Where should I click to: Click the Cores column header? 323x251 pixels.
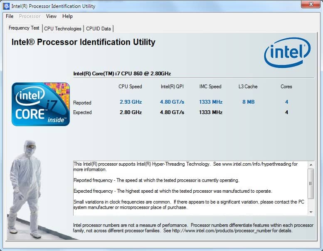coord(286,87)
